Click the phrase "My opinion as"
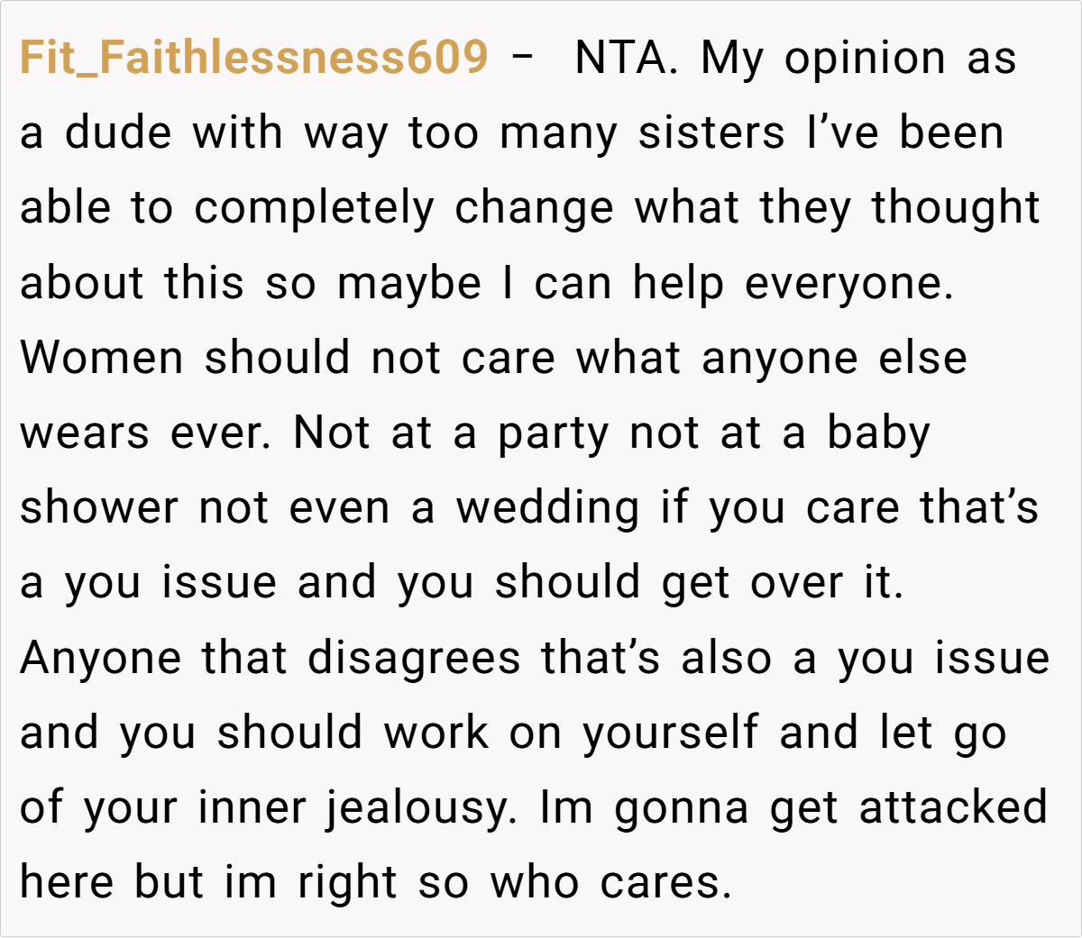The image size is (1082, 938). [858, 58]
